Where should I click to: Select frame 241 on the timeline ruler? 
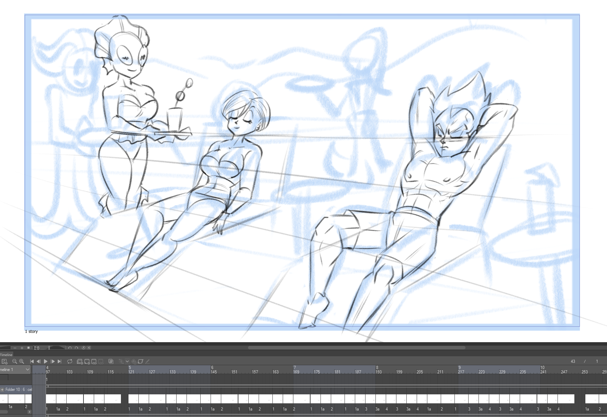pyautogui.click(x=543, y=372)
